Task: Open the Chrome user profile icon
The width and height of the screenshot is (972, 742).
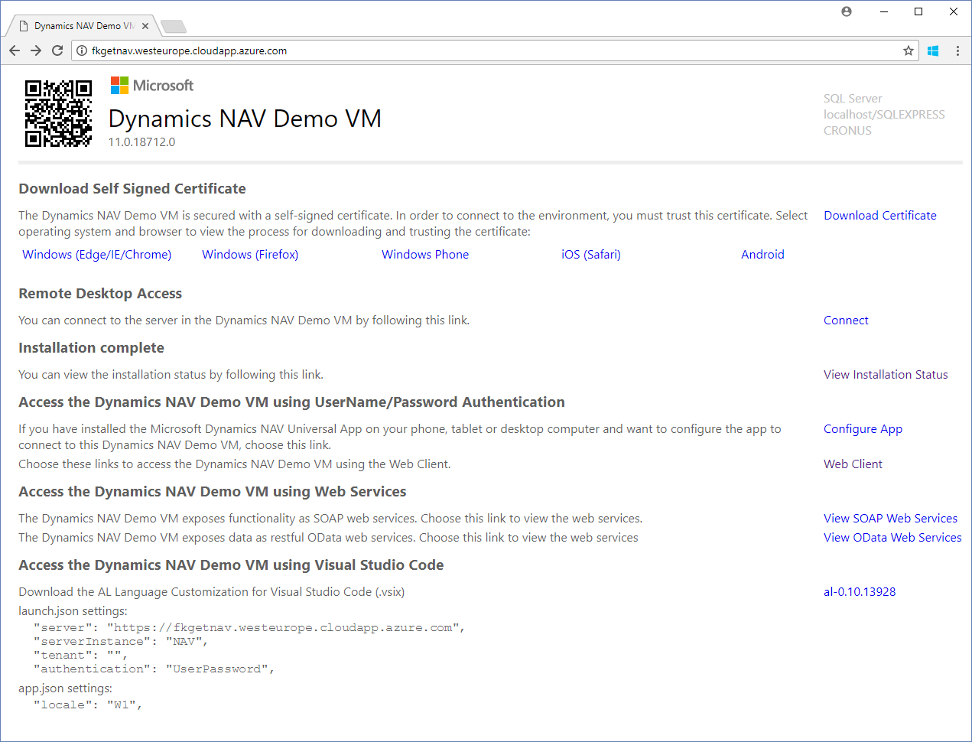Action: coord(847,11)
